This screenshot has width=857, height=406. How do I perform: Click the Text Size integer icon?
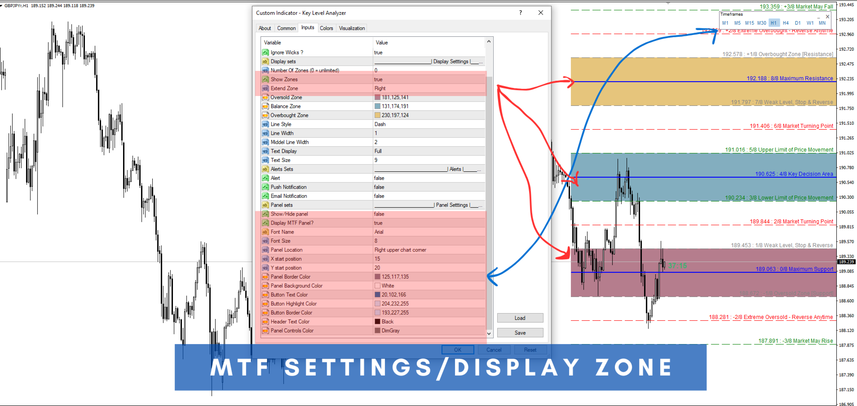pos(265,160)
